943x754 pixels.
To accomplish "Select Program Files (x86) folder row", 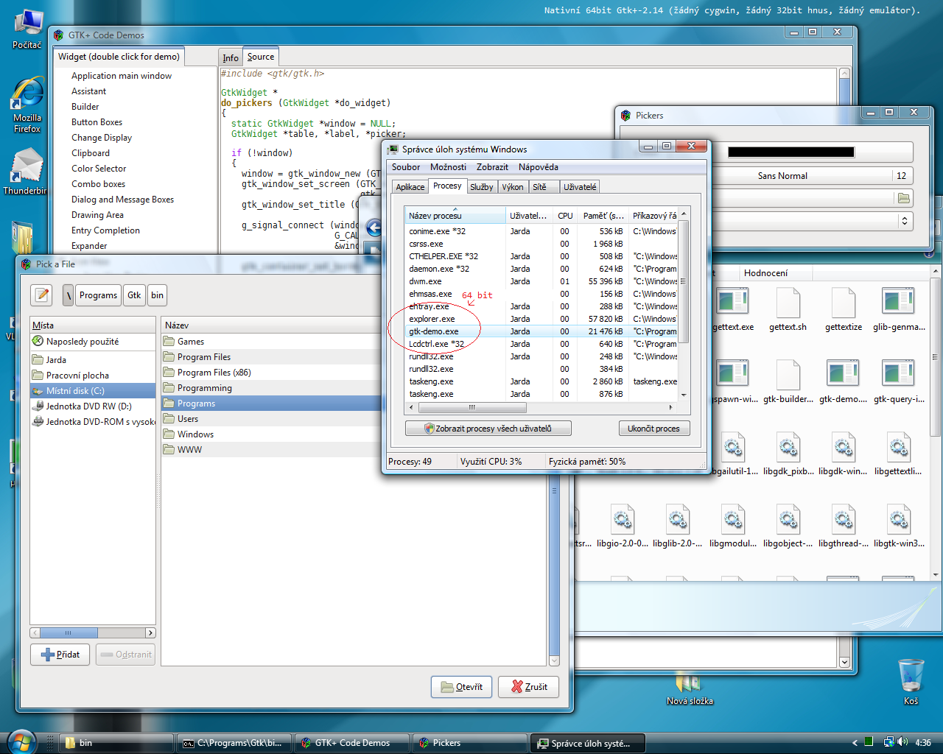I will tap(271, 373).
